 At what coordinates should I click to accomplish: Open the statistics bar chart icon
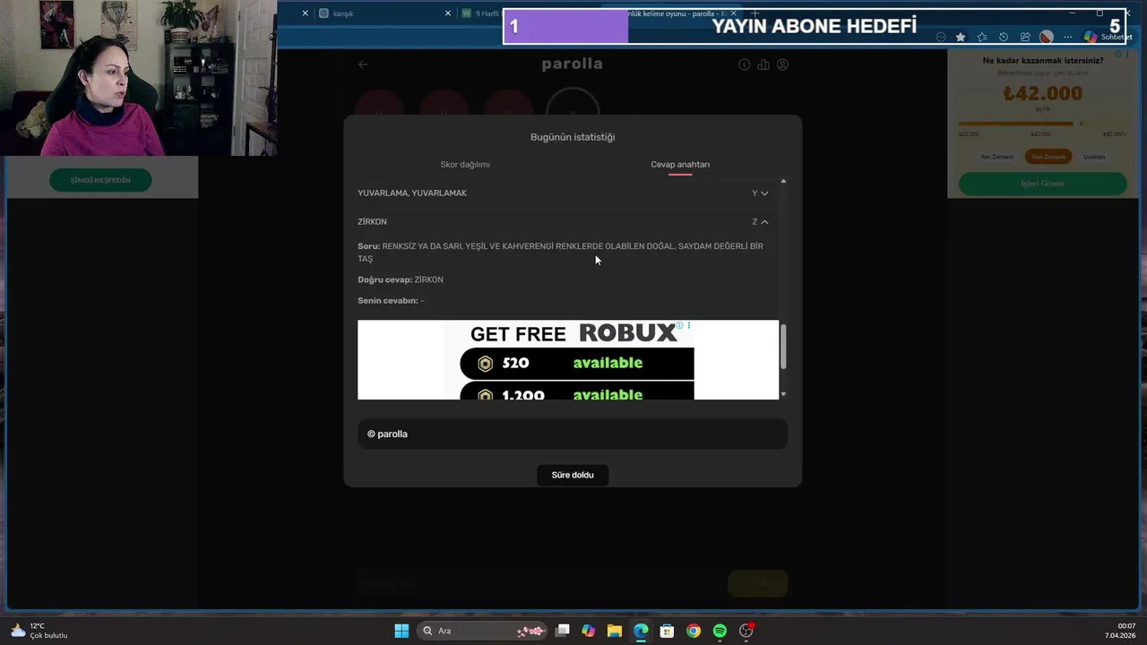pyautogui.click(x=763, y=64)
